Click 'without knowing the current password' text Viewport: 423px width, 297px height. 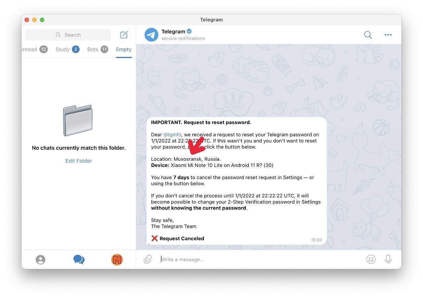tap(199, 208)
